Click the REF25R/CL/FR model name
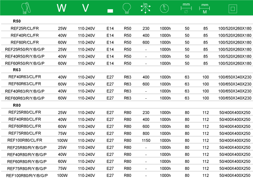This screenshot has width=253, height=178. [25, 28]
